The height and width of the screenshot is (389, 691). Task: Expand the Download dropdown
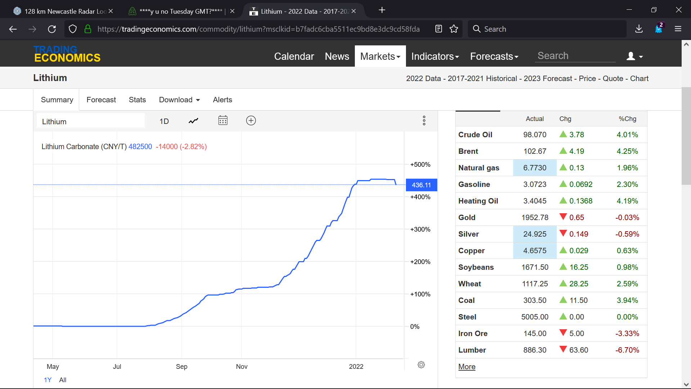[179, 100]
